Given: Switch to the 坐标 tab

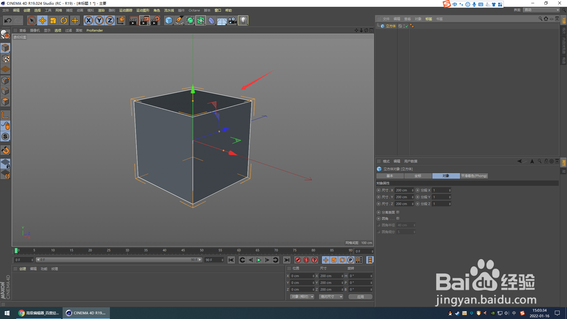Looking at the screenshot, I should tap(418, 176).
